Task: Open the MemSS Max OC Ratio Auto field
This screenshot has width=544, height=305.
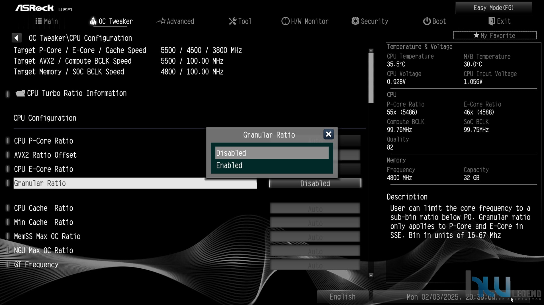Action: coord(315,237)
